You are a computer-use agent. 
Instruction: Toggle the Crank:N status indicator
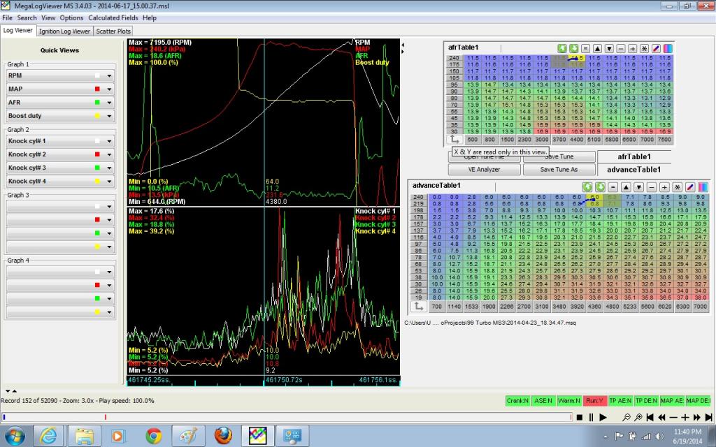tap(518, 401)
